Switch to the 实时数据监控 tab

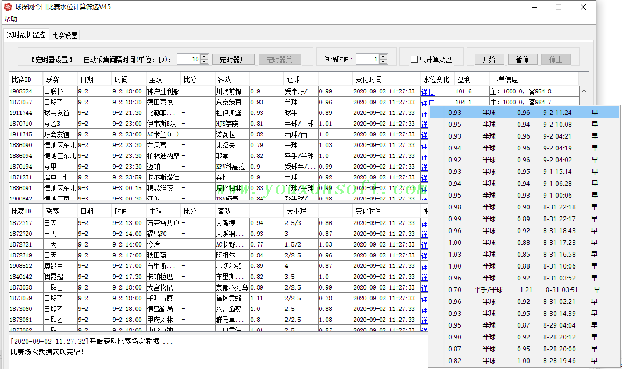click(26, 35)
